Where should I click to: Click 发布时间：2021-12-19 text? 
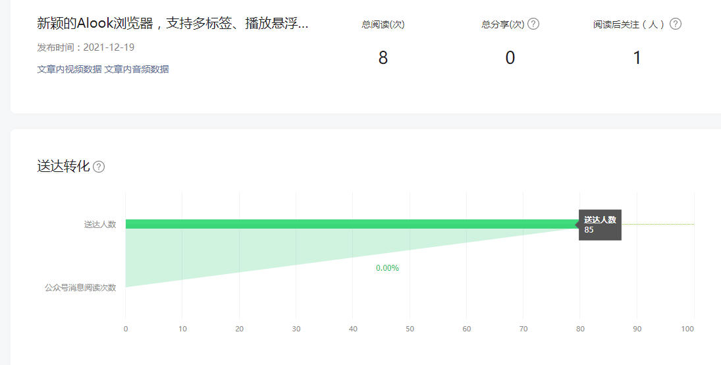[86, 47]
